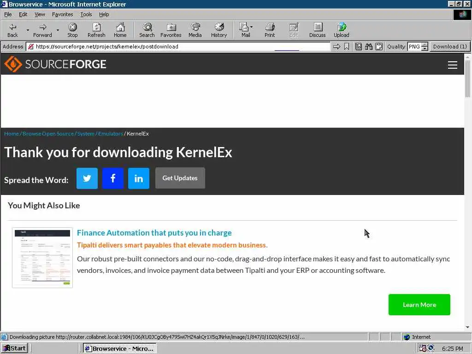Open the Favorites menu

click(62, 14)
